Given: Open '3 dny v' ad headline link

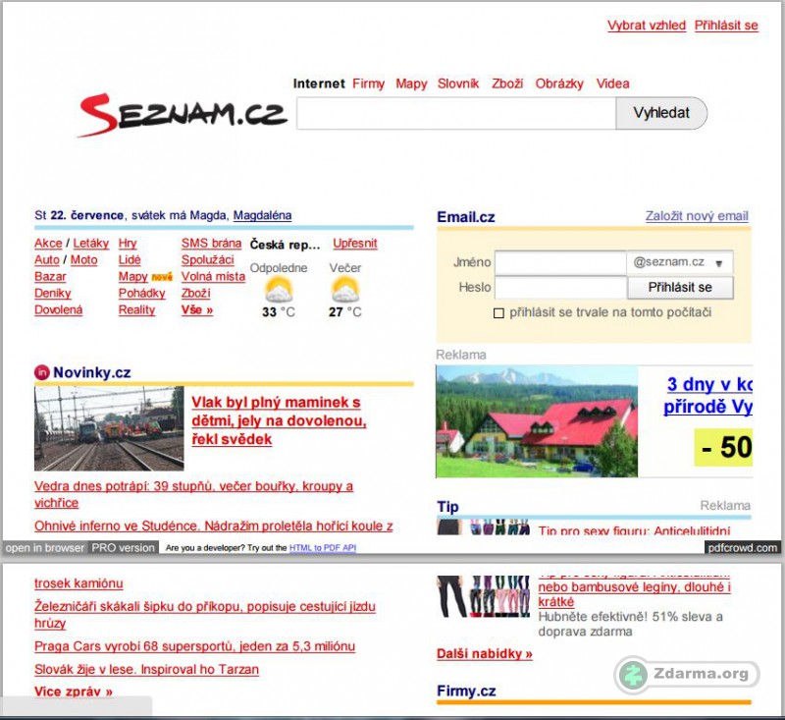Looking at the screenshot, I should coord(707,395).
